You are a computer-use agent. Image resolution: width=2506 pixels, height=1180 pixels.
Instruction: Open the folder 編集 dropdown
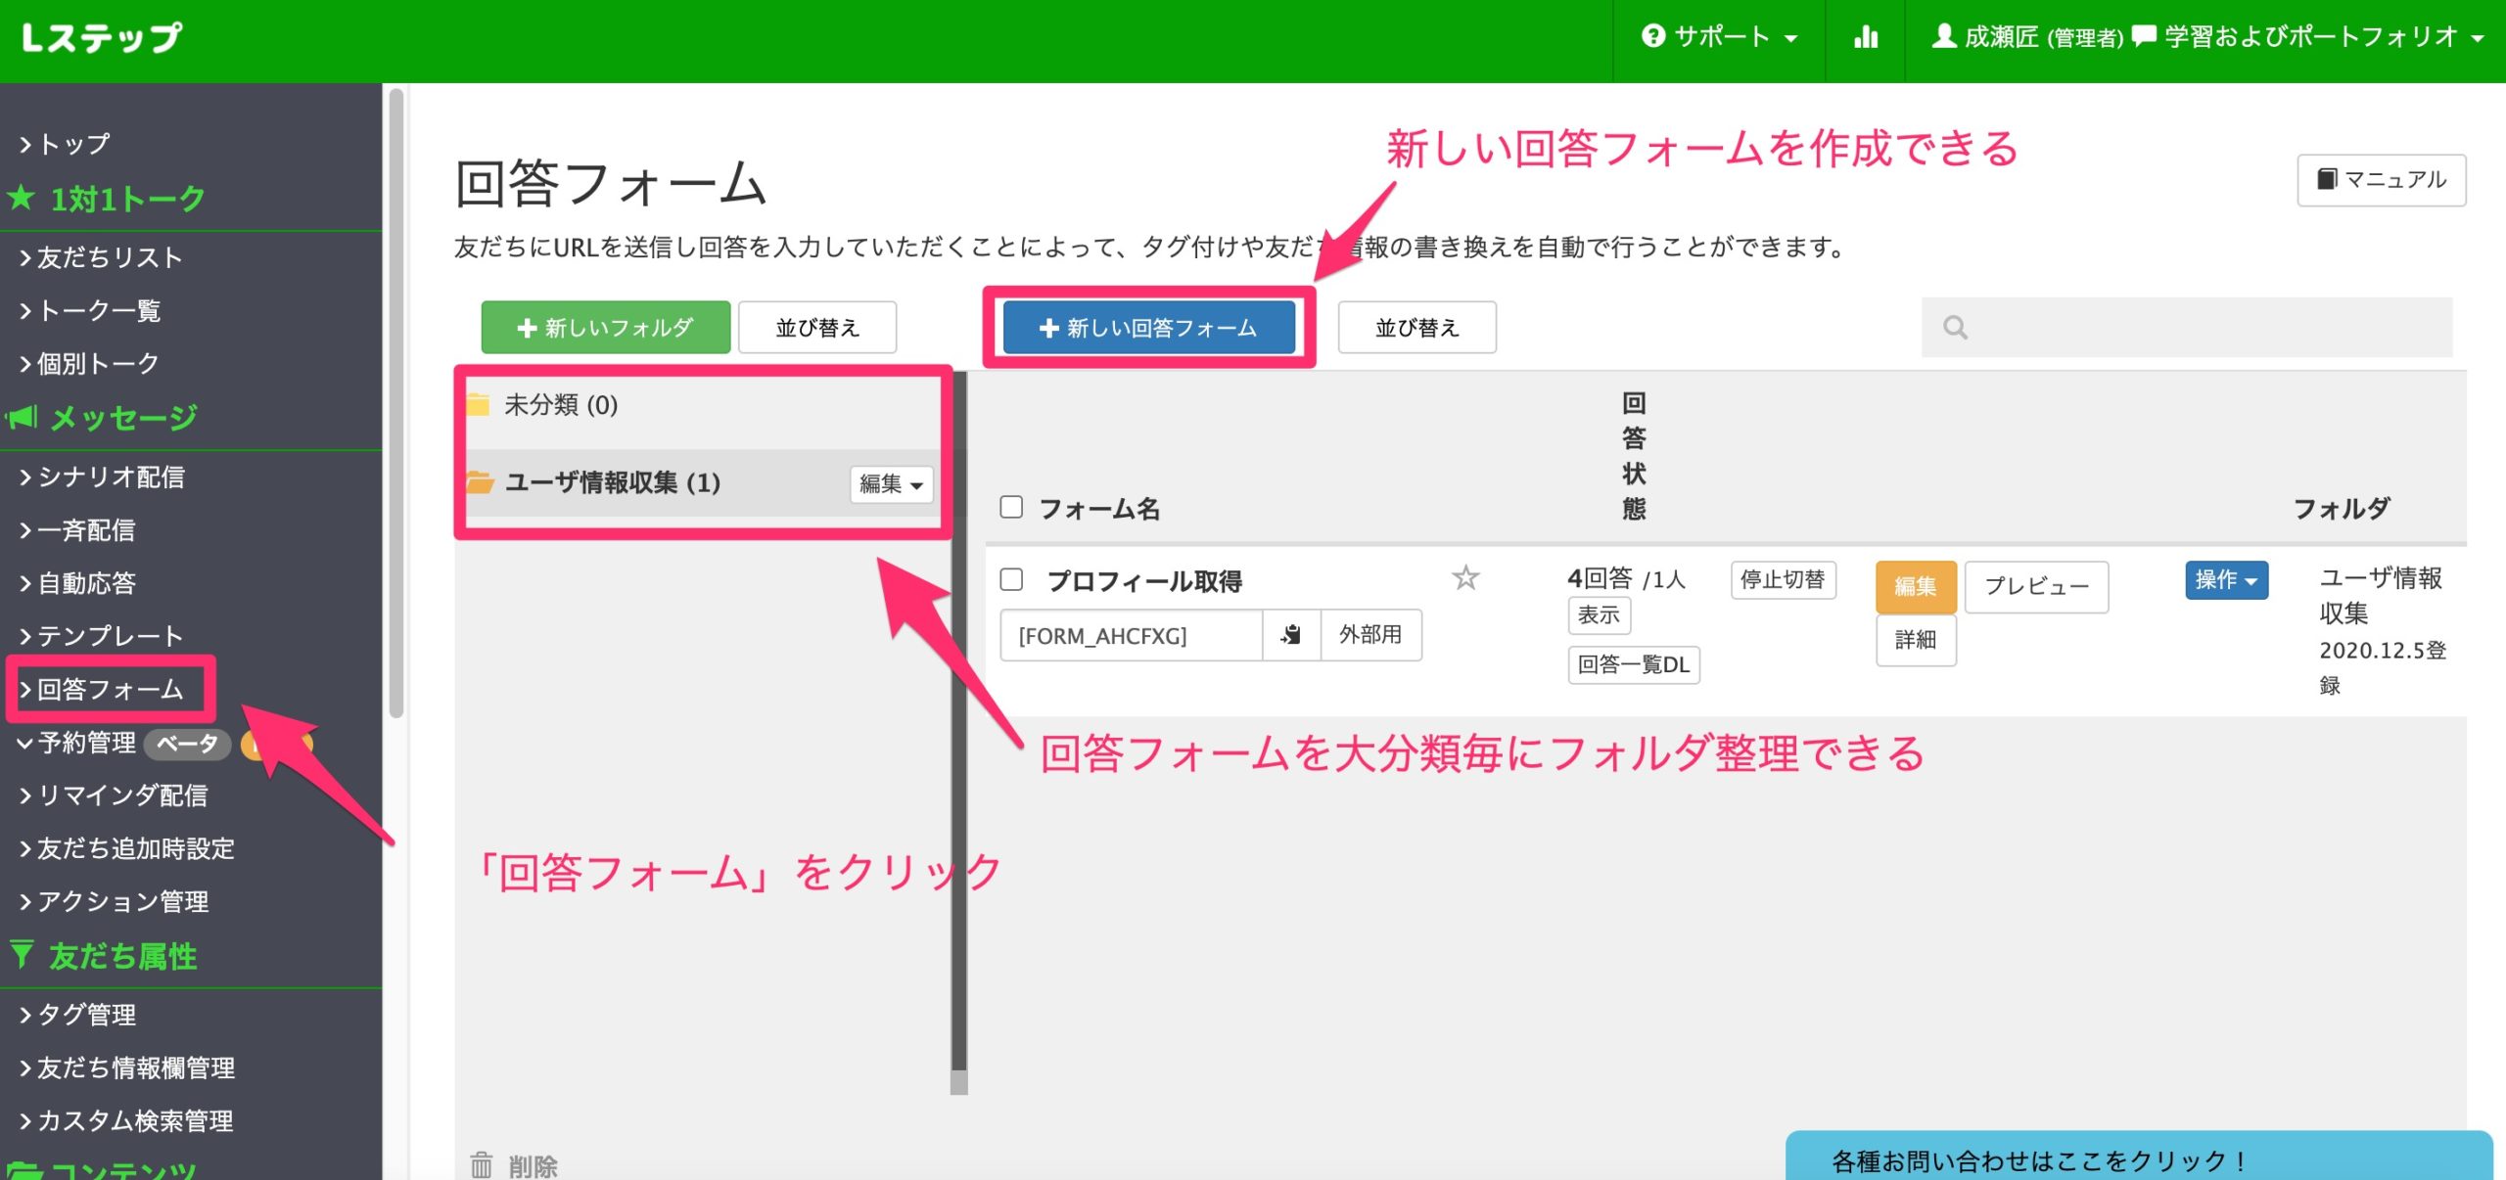pyautogui.click(x=890, y=483)
